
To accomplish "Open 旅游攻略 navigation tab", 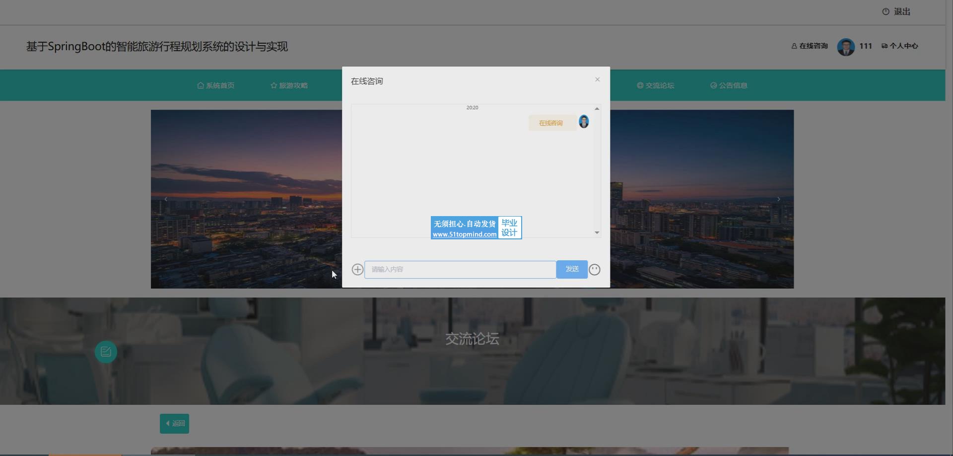I will tap(289, 85).
